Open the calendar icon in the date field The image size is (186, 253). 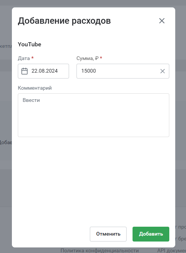click(x=25, y=71)
